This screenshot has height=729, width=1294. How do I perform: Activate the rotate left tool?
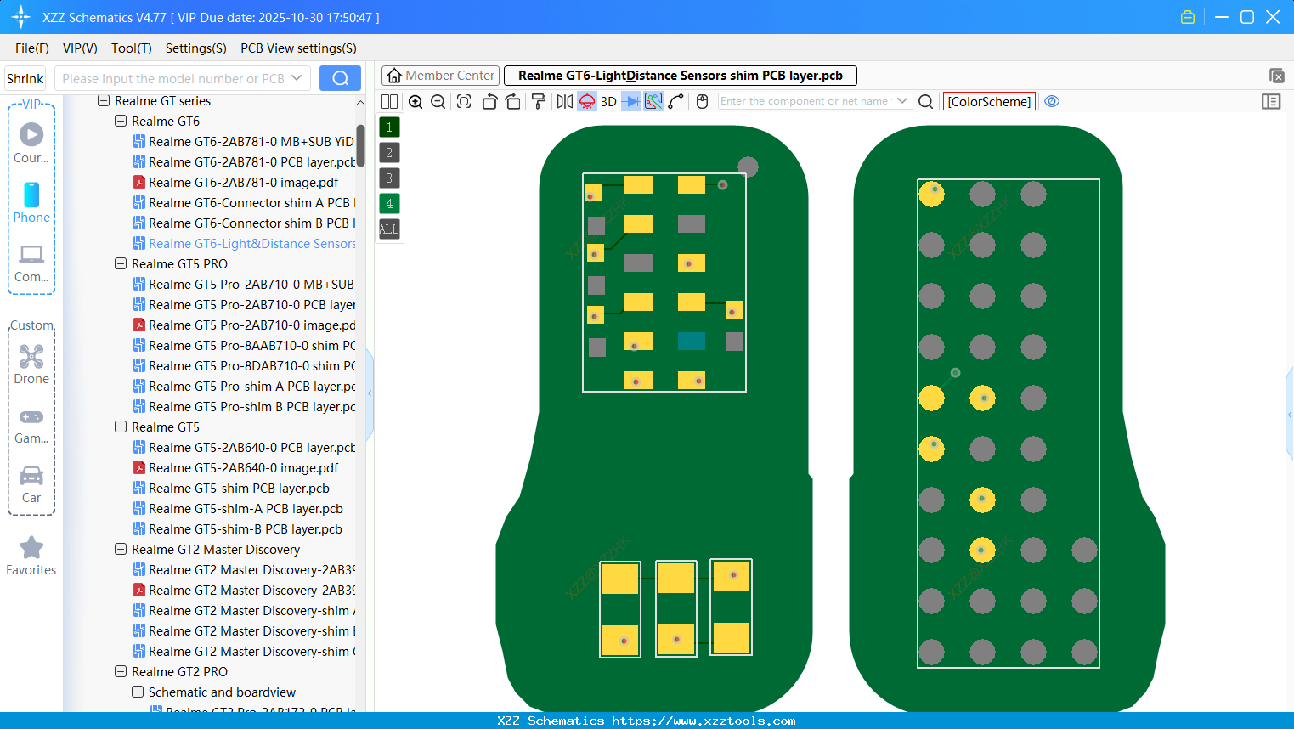[491, 101]
